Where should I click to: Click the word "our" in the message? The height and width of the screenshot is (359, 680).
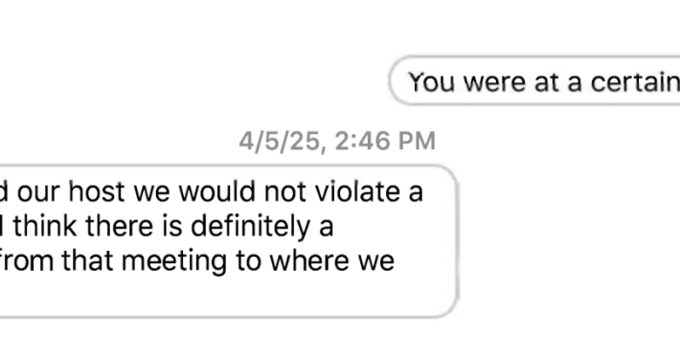38,192
